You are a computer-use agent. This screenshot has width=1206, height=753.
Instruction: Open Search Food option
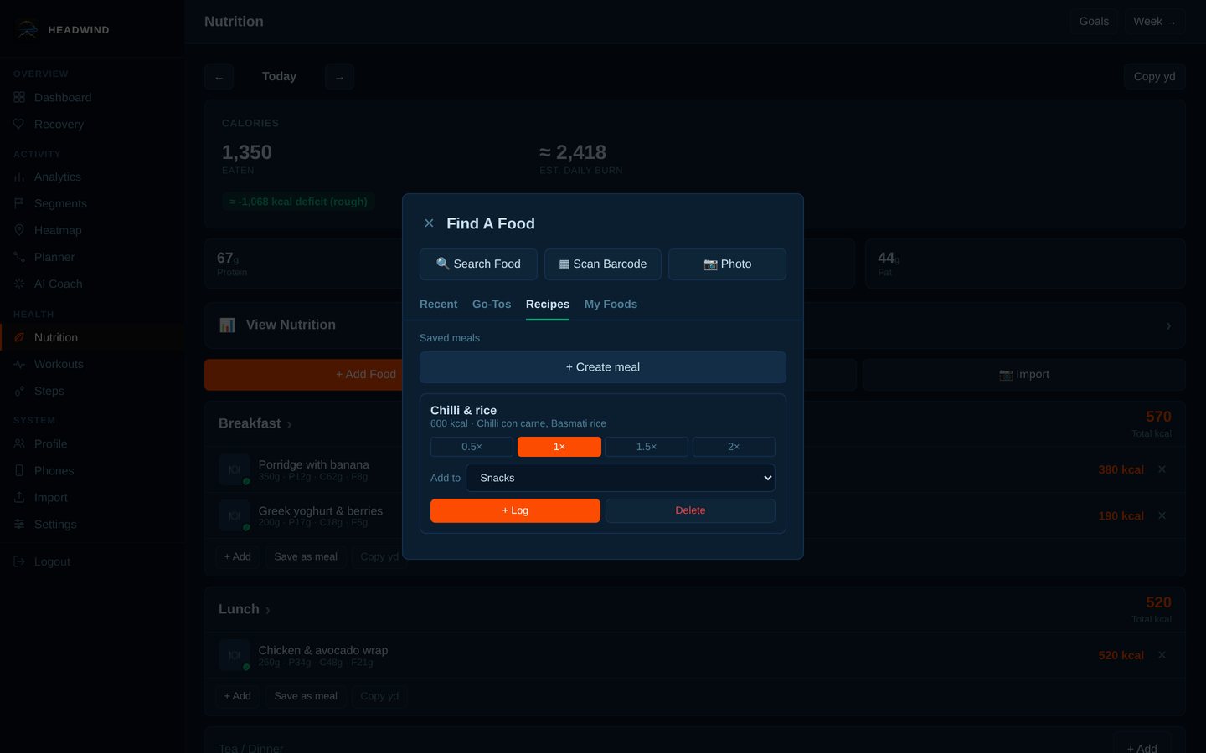[x=478, y=264]
